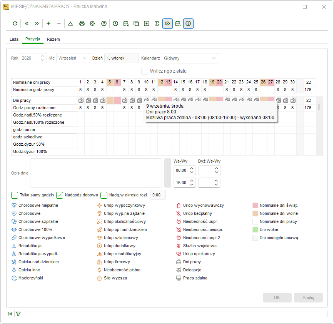
Task: Click the pink 'Nominalne dni świąt.' swatch
Action: (x=255, y=206)
